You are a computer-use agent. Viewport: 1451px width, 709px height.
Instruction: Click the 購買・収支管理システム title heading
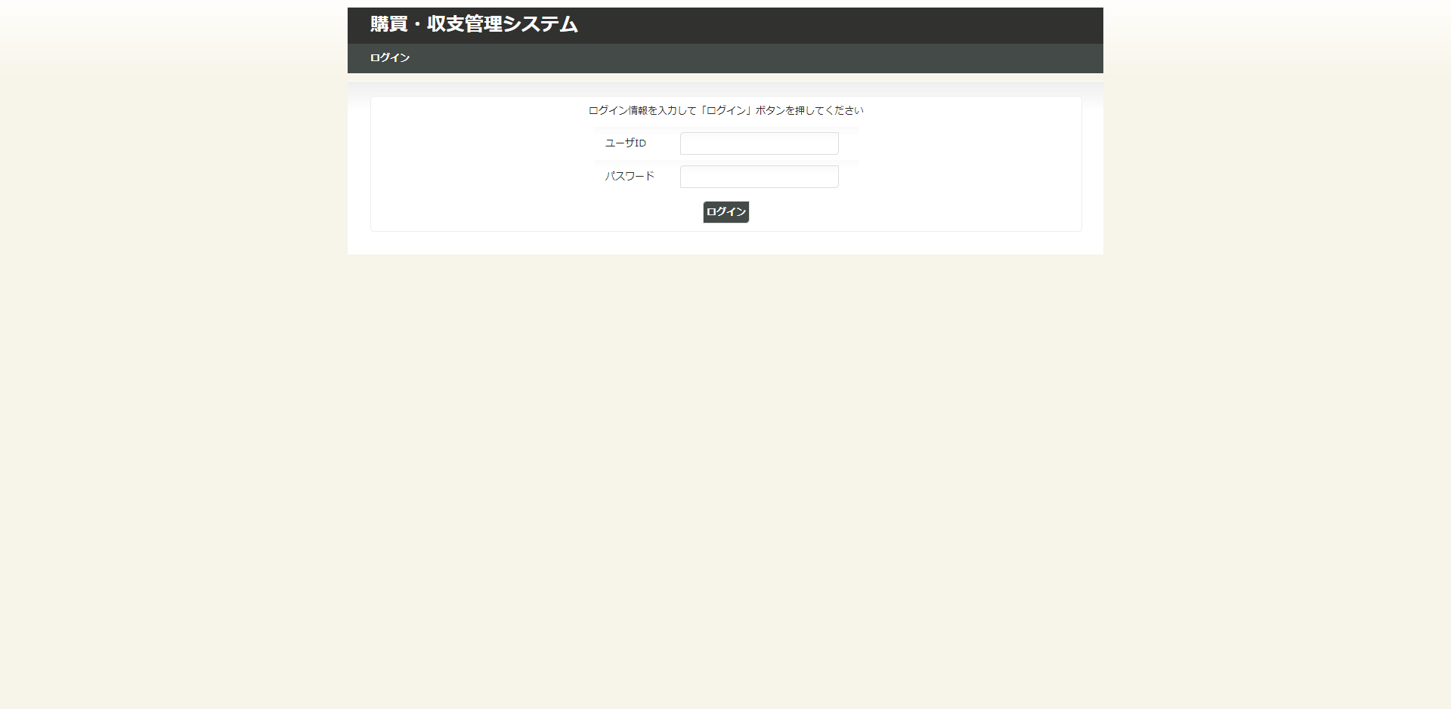tap(474, 25)
